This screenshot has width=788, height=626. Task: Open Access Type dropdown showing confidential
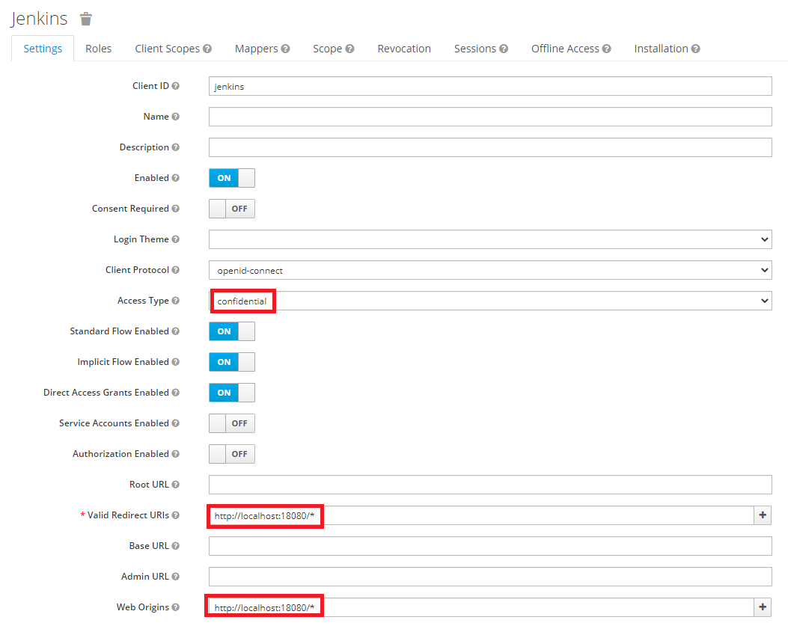click(x=490, y=301)
